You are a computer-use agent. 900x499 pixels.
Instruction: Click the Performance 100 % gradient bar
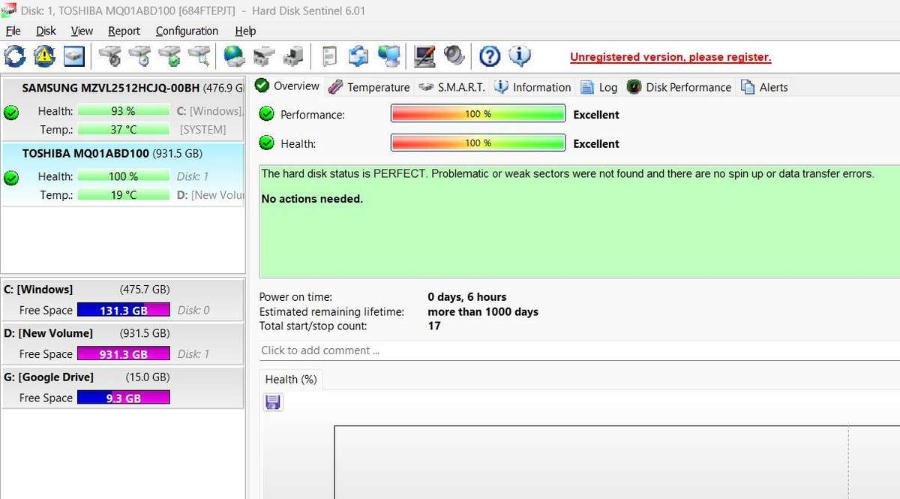pos(478,114)
